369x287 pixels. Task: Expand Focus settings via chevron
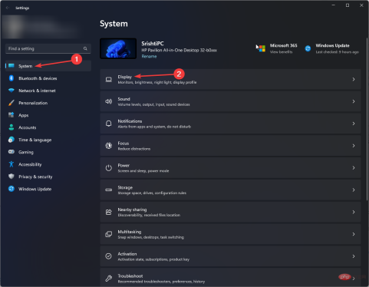pos(354,146)
